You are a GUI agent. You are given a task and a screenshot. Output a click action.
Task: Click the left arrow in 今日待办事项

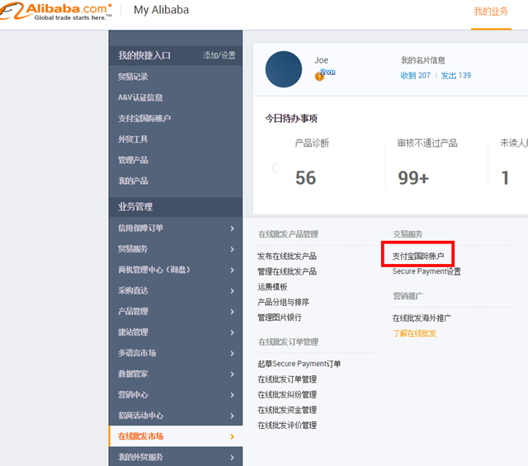pyautogui.click(x=274, y=168)
